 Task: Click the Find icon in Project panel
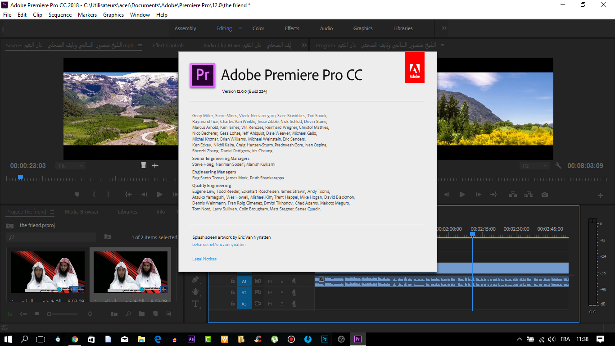(128, 314)
